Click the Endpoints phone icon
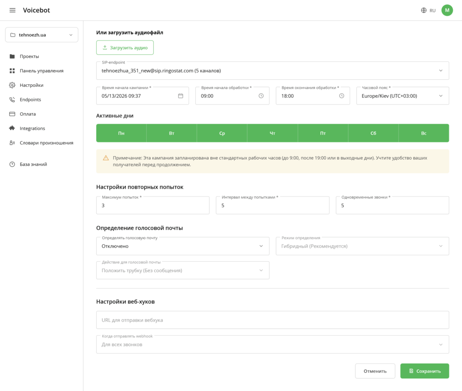Screen dimensions: 462x391 coord(12,100)
